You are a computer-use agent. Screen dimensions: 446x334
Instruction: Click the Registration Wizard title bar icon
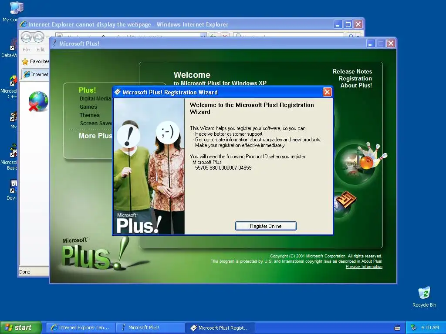click(x=118, y=92)
